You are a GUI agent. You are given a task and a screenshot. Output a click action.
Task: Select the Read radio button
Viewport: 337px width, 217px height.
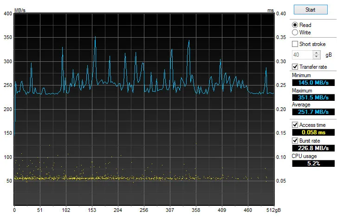(x=295, y=25)
